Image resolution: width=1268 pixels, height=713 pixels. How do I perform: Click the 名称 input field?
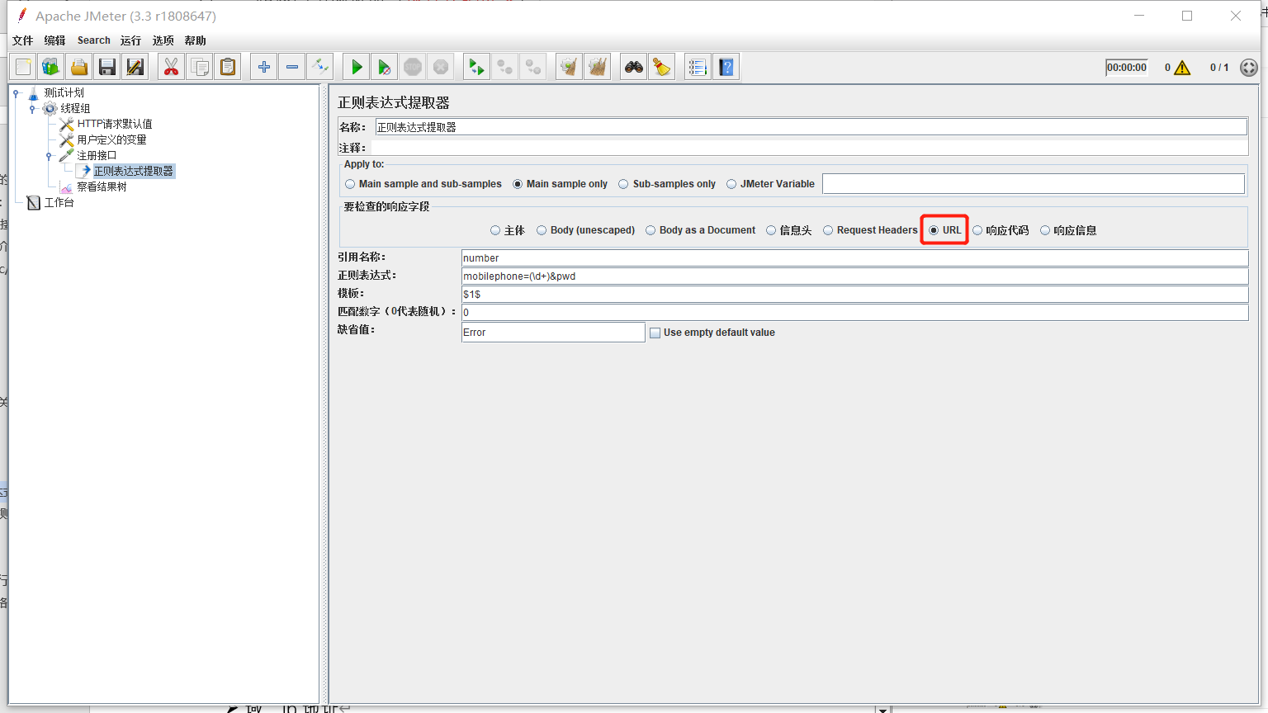[811, 127]
